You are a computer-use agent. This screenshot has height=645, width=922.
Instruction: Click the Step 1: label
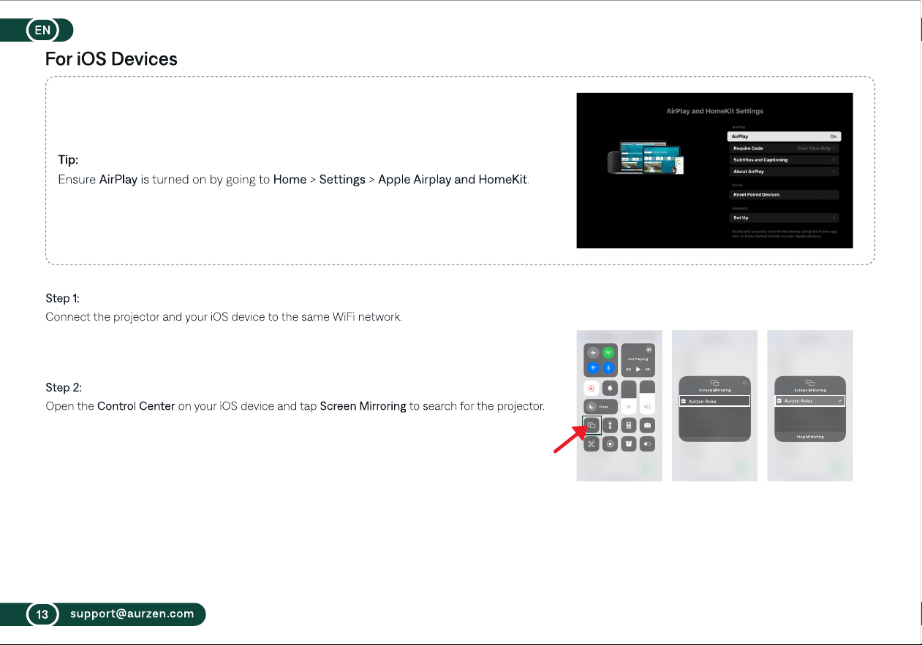(62, 299)
